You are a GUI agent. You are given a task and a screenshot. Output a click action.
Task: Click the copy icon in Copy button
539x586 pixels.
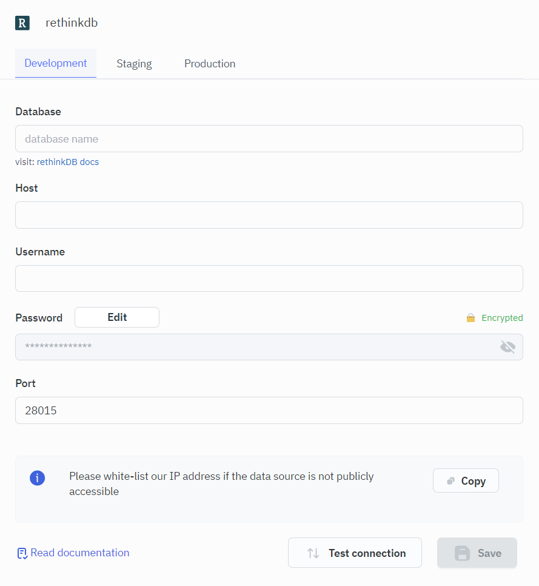coord(450,481)
